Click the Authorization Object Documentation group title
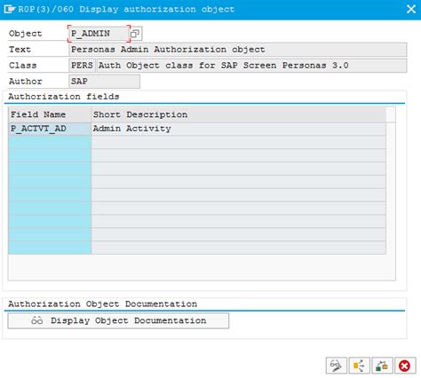The width and height of the screenshot is (421, 378). point(102,304)
